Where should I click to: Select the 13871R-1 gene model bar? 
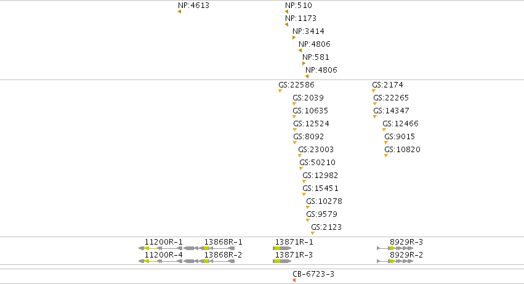[x=282, y=248]
